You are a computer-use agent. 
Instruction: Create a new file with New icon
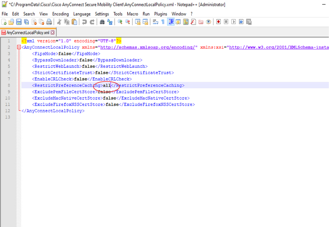4,22
